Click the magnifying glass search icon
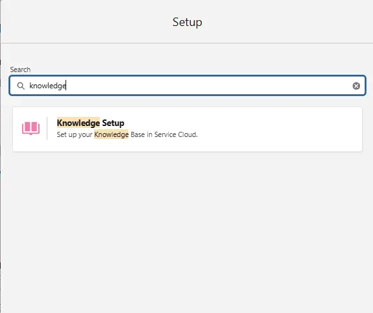 coord(21,86)
